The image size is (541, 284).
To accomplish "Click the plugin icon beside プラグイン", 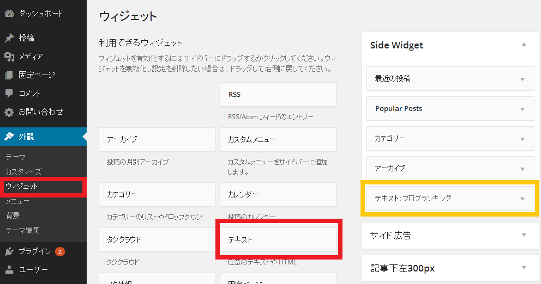I will click(x=9, y=251).
